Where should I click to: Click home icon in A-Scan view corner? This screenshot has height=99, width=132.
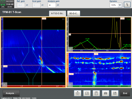70,49
